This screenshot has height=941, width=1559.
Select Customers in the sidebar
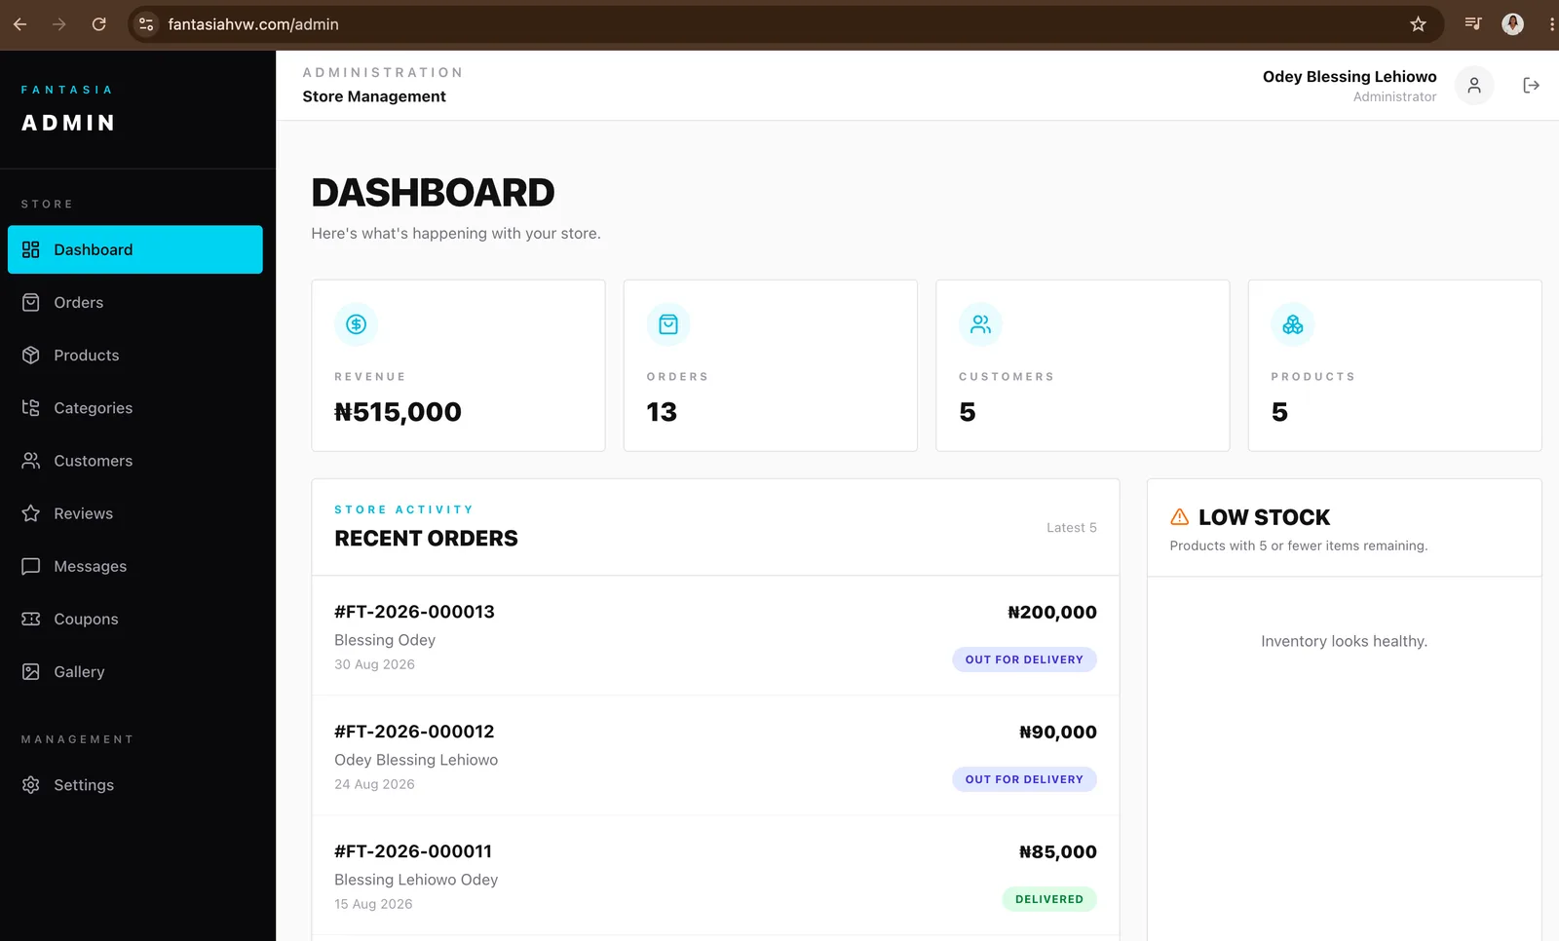(135, 460)
